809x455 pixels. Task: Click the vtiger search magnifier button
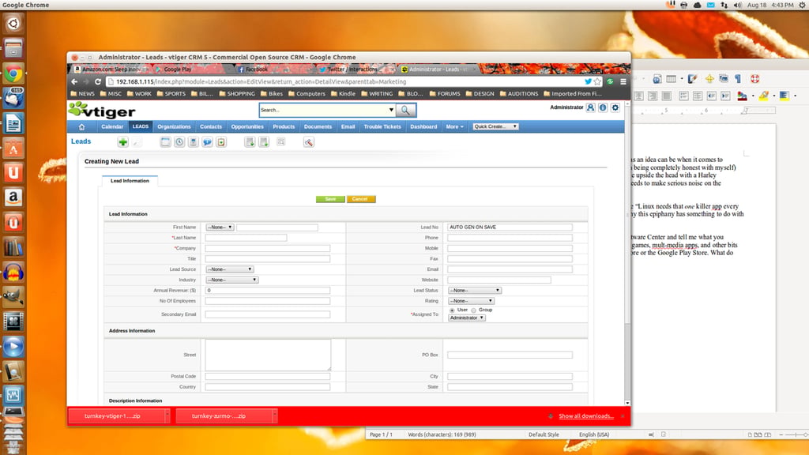405,110
